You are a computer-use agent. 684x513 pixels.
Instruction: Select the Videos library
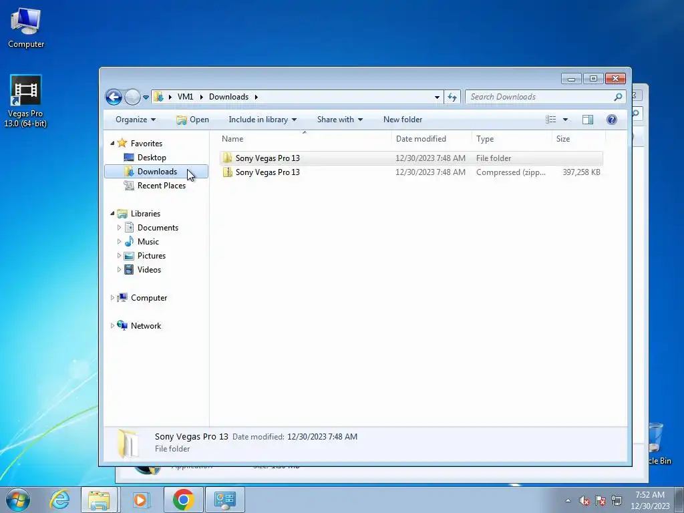149,270
